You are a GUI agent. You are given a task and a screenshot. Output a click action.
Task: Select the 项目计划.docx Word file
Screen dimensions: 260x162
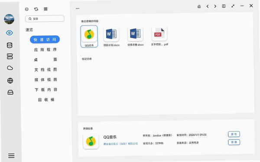pyautogui.click(x=111, y=36)
